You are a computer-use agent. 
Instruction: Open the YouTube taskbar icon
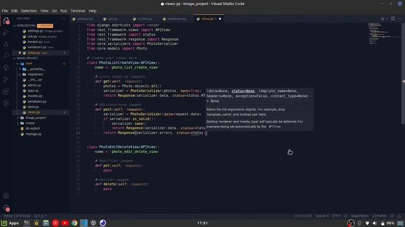pos(65,223)
